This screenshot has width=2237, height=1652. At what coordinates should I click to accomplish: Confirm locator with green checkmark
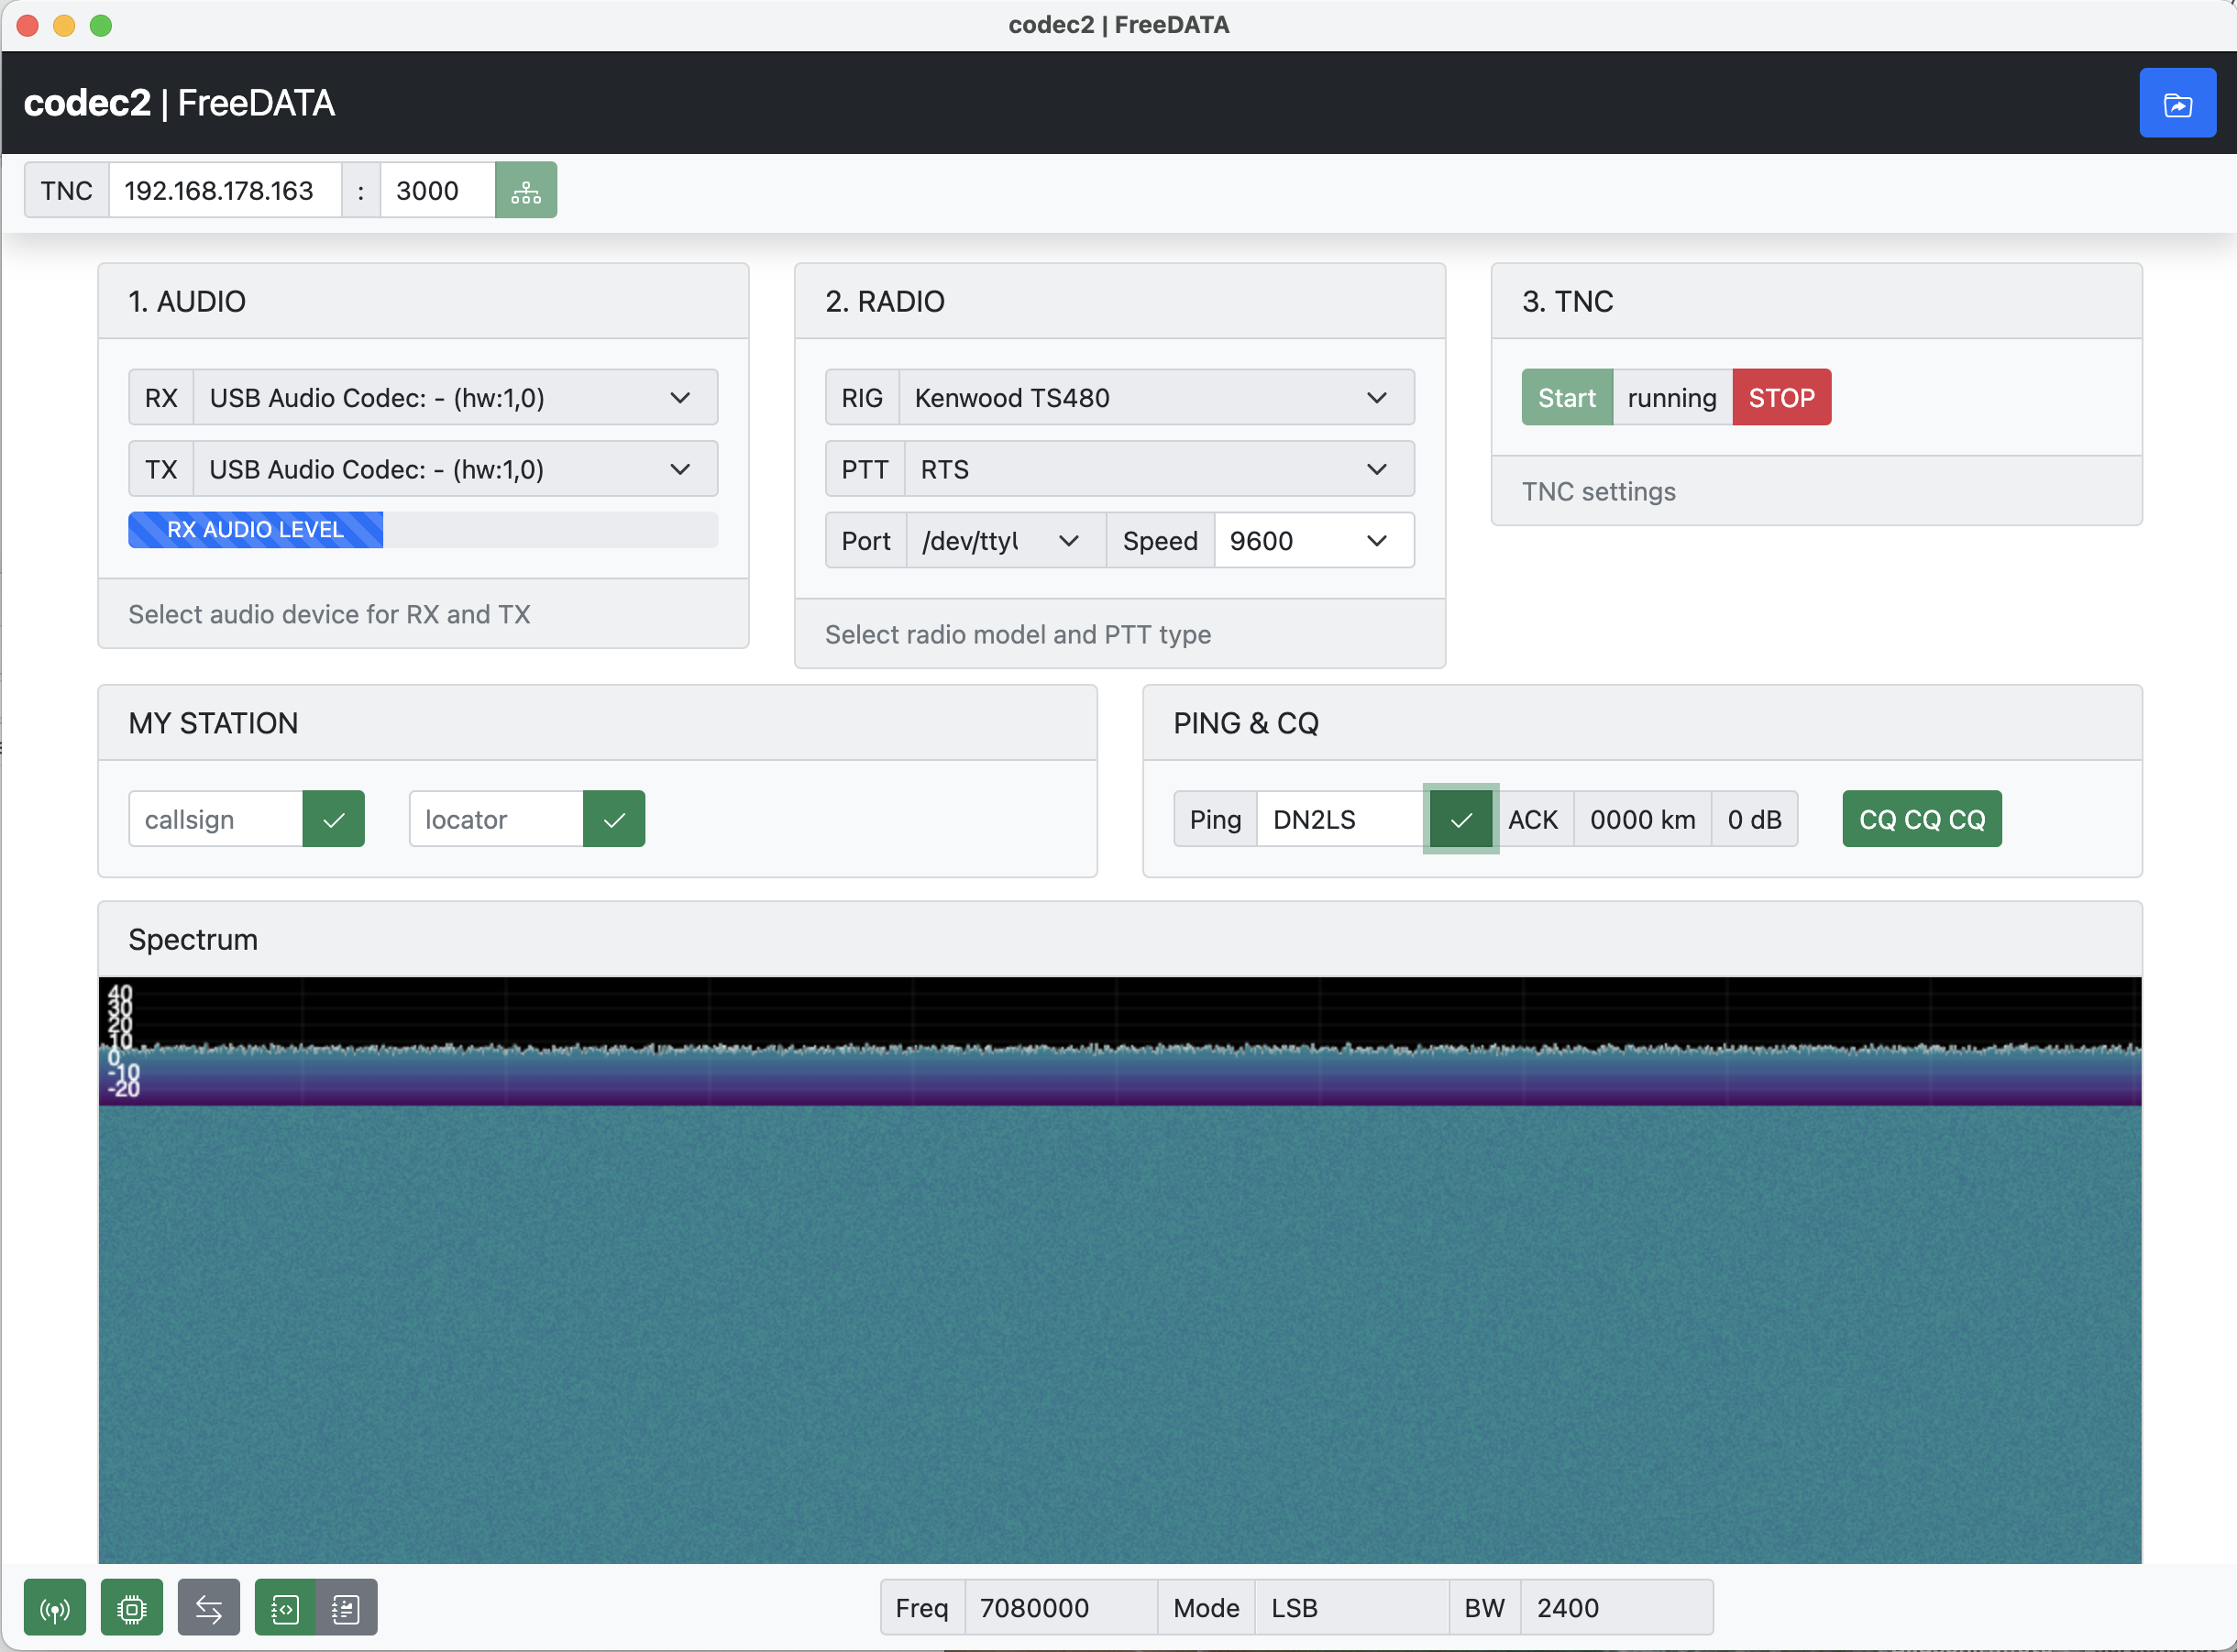(x=614, y=819)
